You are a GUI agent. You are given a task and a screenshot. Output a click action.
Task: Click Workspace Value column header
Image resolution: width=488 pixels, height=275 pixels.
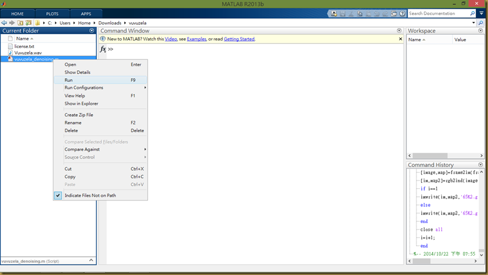coord(468,39)
